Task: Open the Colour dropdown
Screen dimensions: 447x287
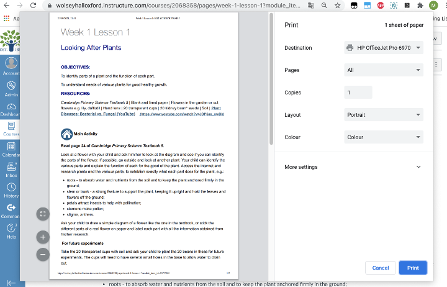Action: (x=384, y=137)
